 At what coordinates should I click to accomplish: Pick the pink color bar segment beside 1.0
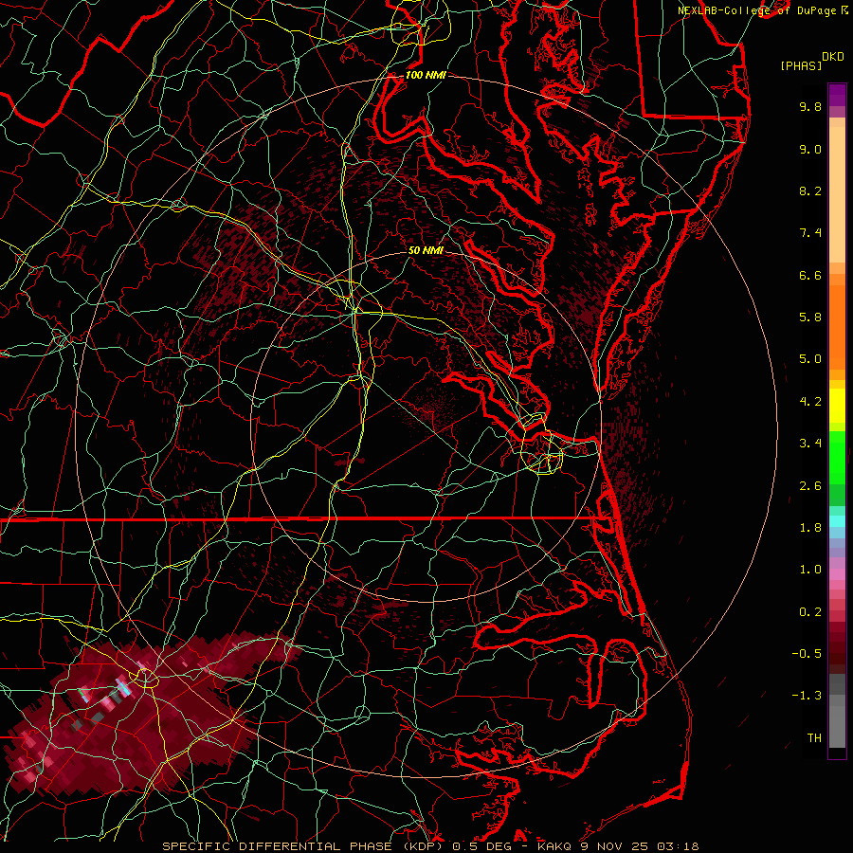click(x=837, y=574)
